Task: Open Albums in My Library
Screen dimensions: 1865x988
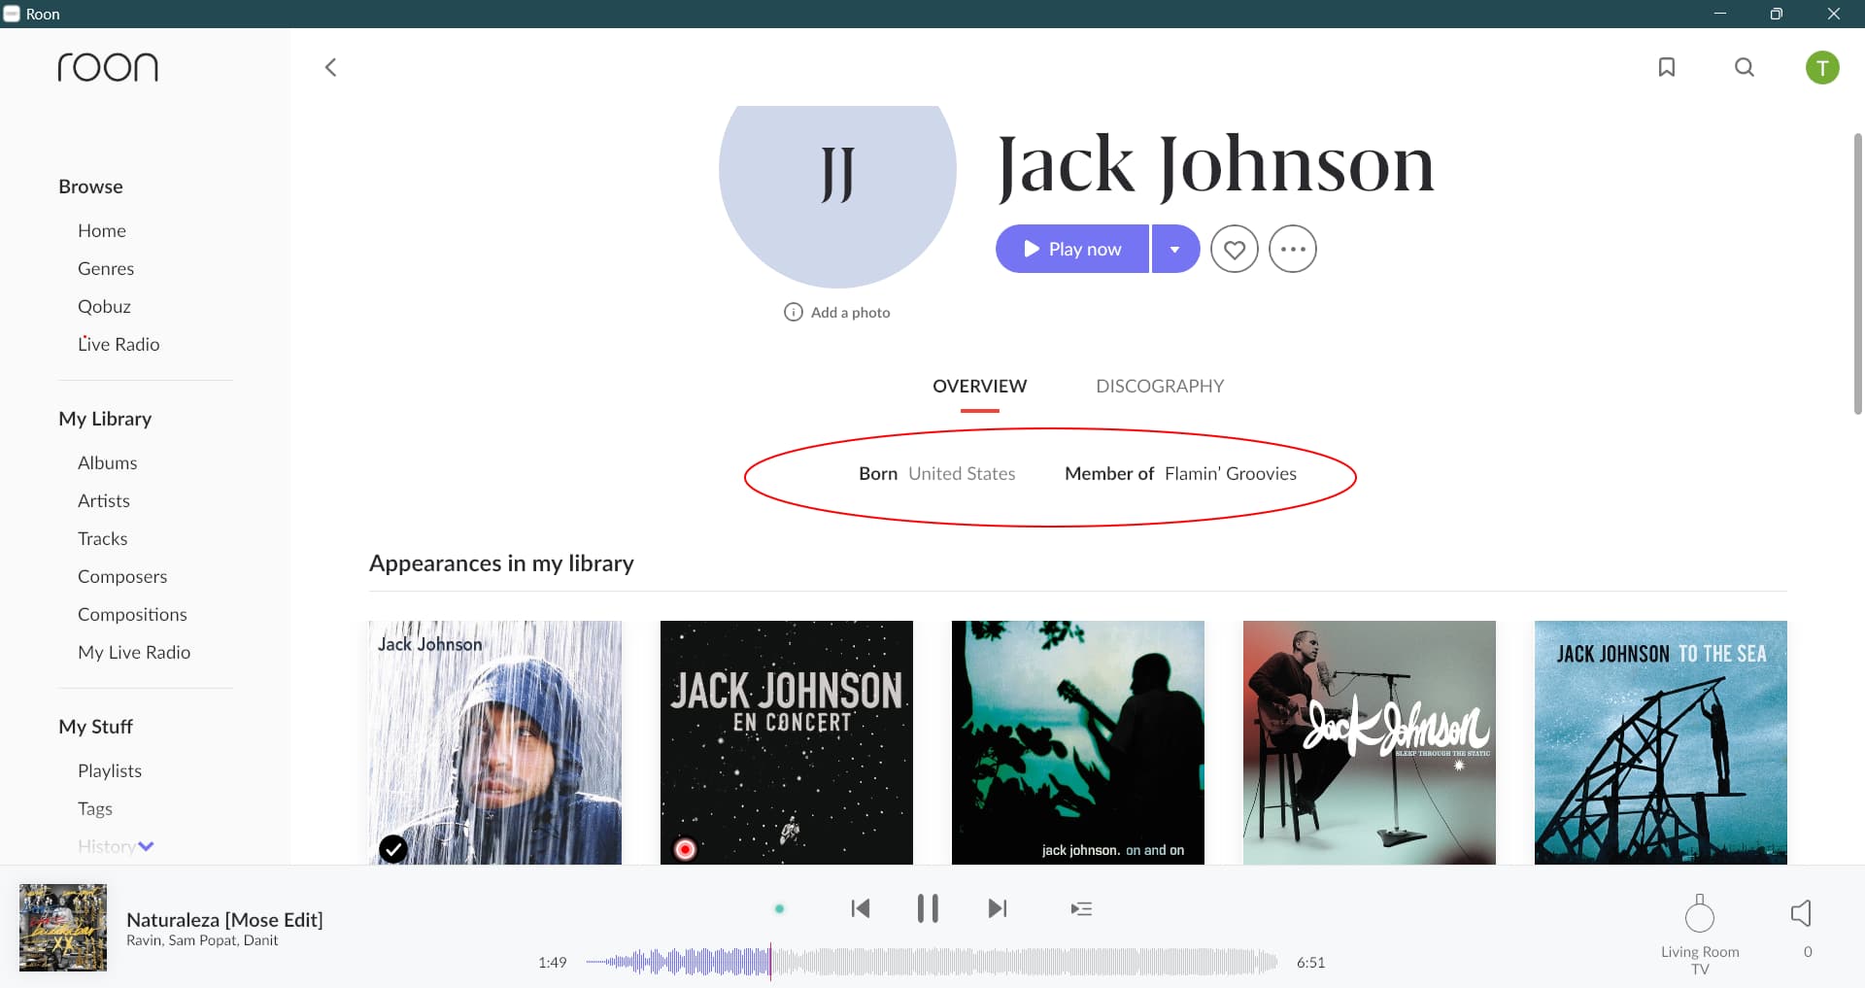Action: [107, 462]
